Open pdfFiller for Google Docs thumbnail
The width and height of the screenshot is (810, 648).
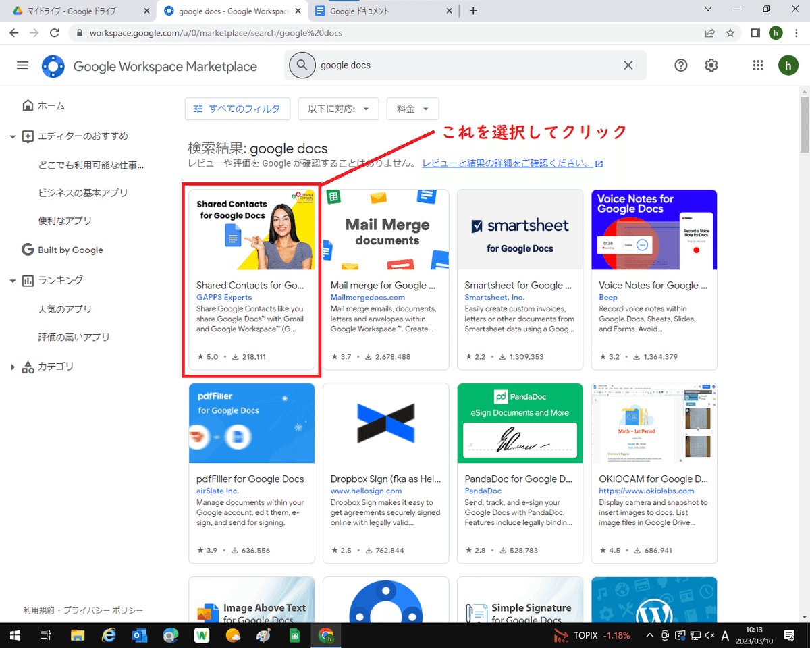(252, 423)
